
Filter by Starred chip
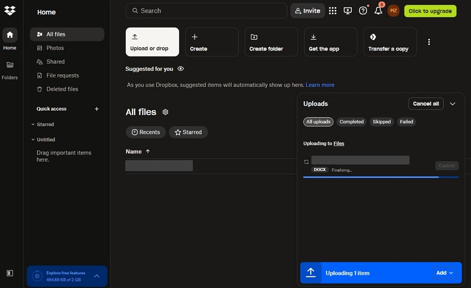pyautogui.click(x=188, y=132)
